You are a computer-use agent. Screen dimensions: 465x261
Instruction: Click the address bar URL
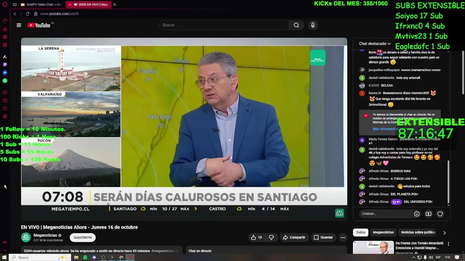[60, 14]
